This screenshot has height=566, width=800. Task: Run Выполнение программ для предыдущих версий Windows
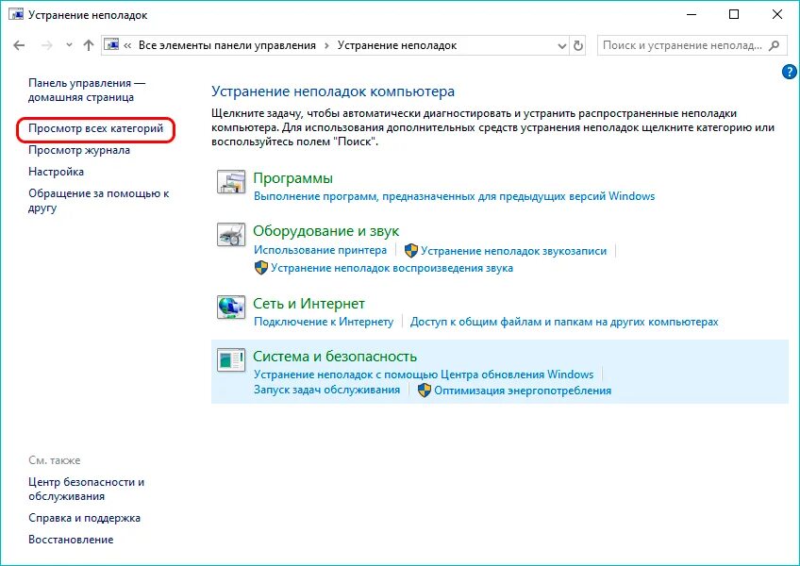pos(454,196)
